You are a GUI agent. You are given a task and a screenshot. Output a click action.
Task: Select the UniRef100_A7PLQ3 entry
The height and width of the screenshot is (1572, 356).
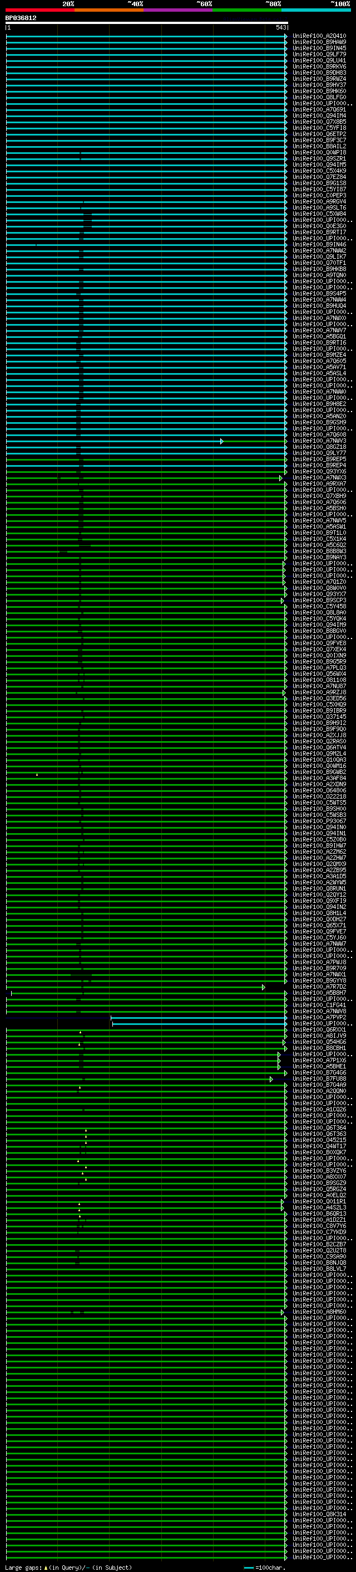pyautogui.click(x=319, y=668)
